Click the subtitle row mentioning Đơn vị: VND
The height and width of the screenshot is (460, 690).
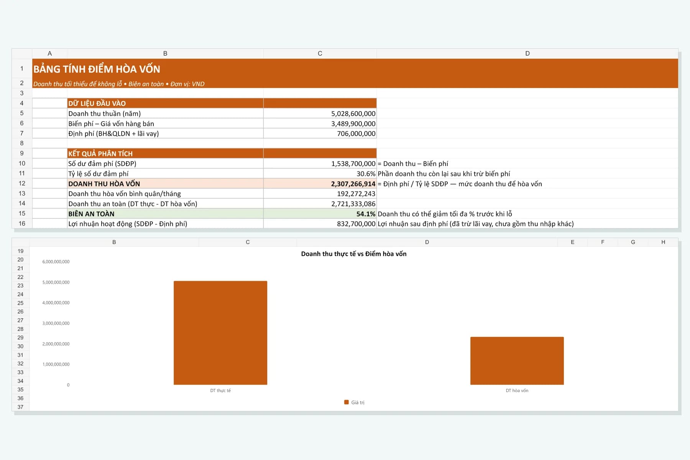(355, 84)
